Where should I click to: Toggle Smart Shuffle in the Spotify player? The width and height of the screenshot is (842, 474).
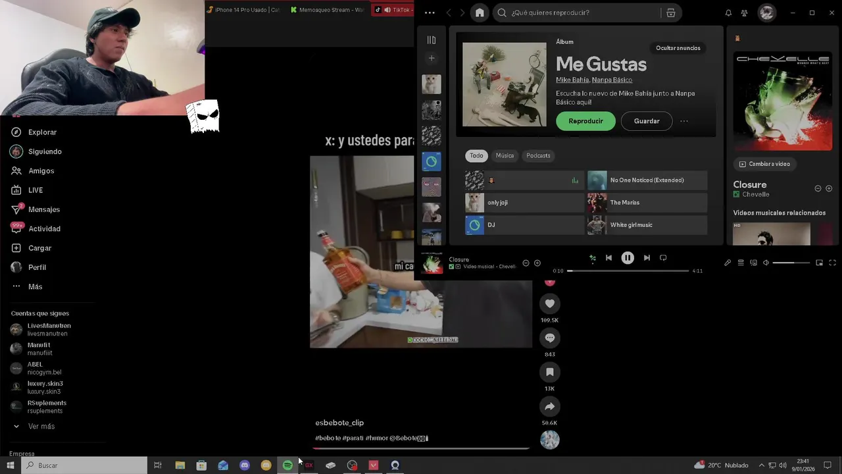click(x=593, y=258)
